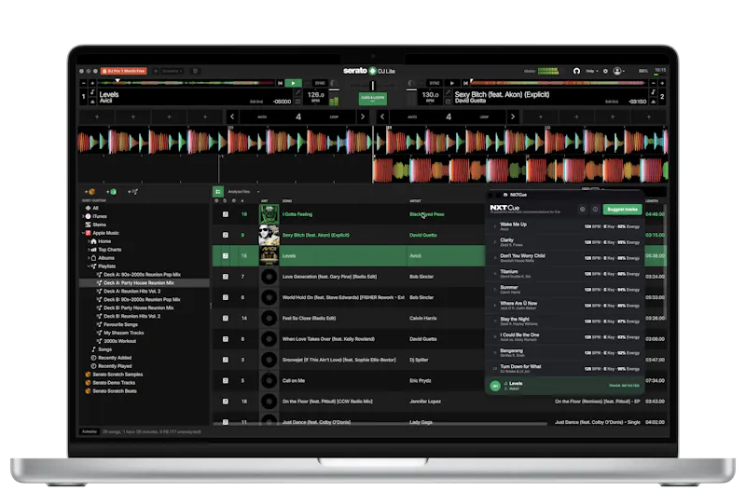Image resolution: width=746 pixels, height=491 pixels.
Task: Open the headphones support icon
Action: (x=576, y=71)
